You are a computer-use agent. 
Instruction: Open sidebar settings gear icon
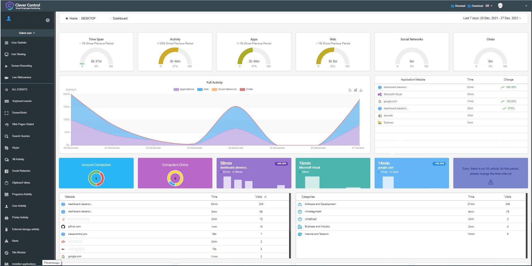(48, 20)
